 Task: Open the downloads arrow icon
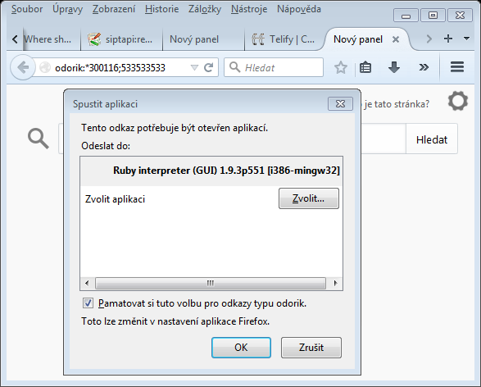394,67
